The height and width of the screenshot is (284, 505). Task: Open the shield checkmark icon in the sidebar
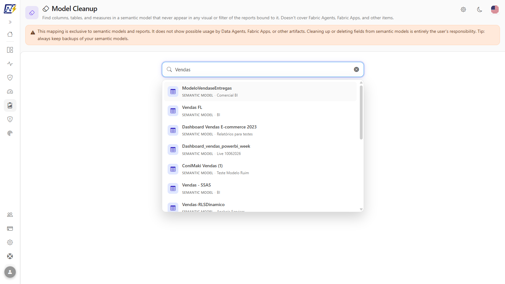pos(10,78)
